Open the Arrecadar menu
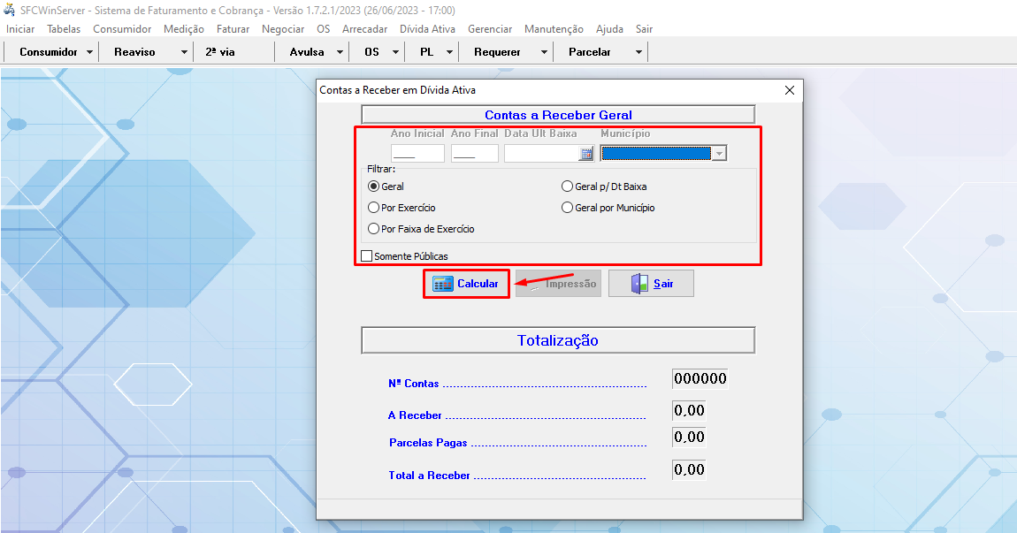1017x533 pixels. [x=364, y=29]
